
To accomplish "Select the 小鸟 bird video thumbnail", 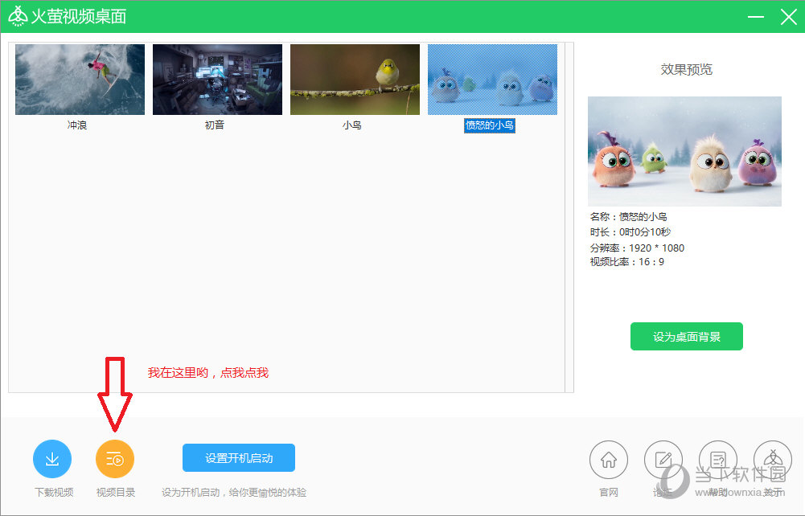I will 355,80.
